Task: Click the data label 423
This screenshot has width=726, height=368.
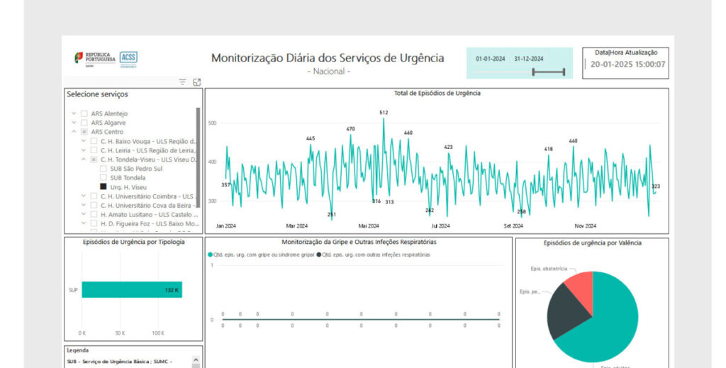Action: [448, 147]
